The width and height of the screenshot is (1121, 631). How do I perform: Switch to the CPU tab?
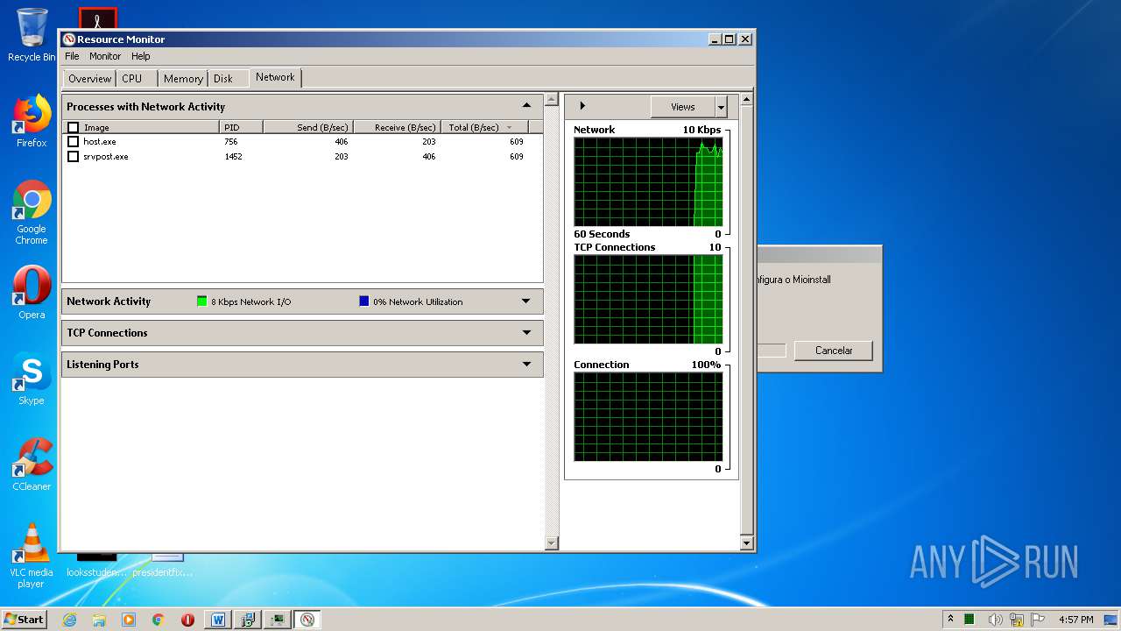(137, 79)
